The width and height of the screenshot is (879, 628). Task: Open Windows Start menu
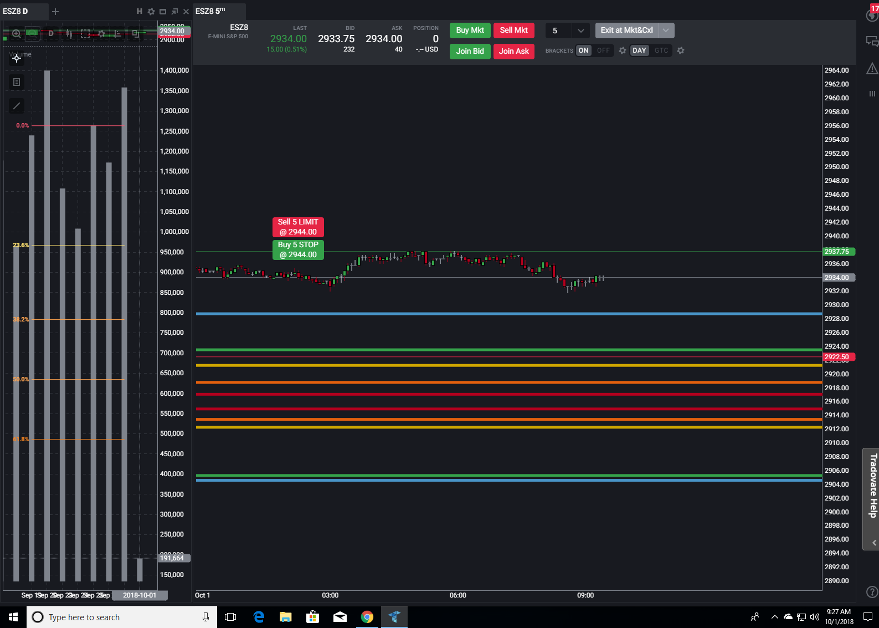click(x=13, y=617)
